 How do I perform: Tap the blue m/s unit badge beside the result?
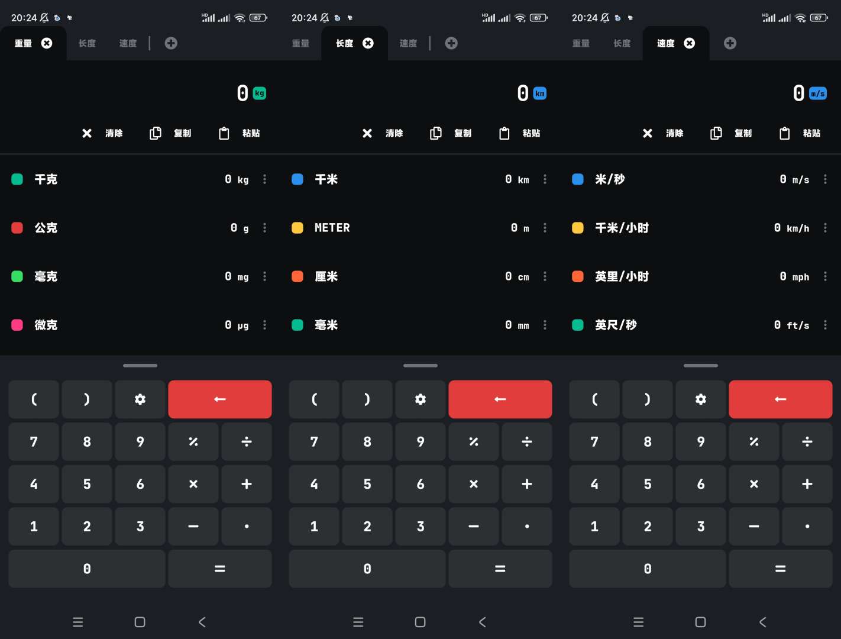click(x=818, y=93)
